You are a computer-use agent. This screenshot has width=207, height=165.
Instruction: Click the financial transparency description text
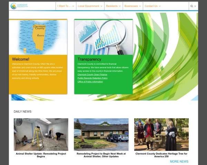click(x=103, y=67)
